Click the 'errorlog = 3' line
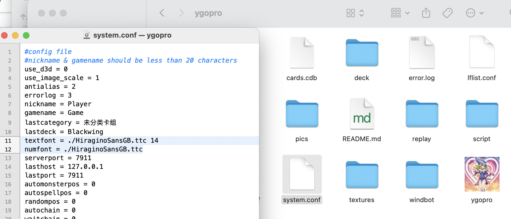The width and height of the screenshot is (511, 219). [x=48, y=95]
